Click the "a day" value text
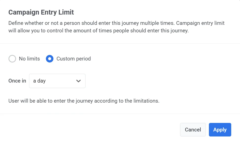The width and height of the screenshot is (240, 144). click(x=39, y=81)
